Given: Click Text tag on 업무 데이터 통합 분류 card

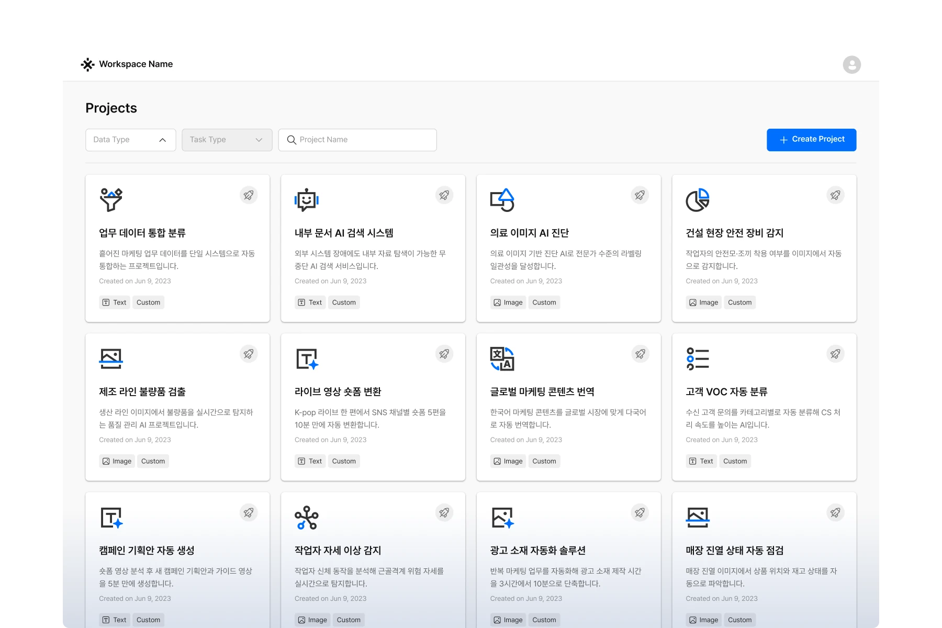Looking at the screenshot, I should click(115, 302).
